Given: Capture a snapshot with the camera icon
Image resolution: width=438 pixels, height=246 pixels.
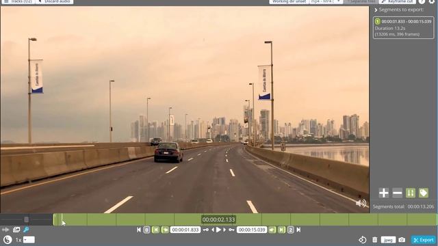Looking at the screenshot, I should 402,240.
